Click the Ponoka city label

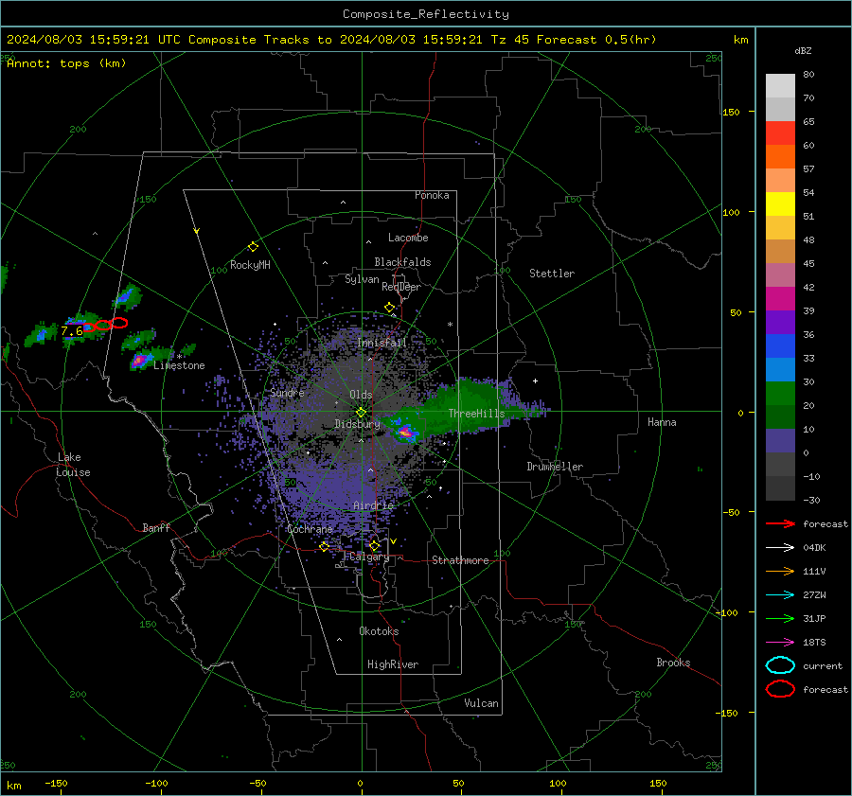click(x=432, y=195)
